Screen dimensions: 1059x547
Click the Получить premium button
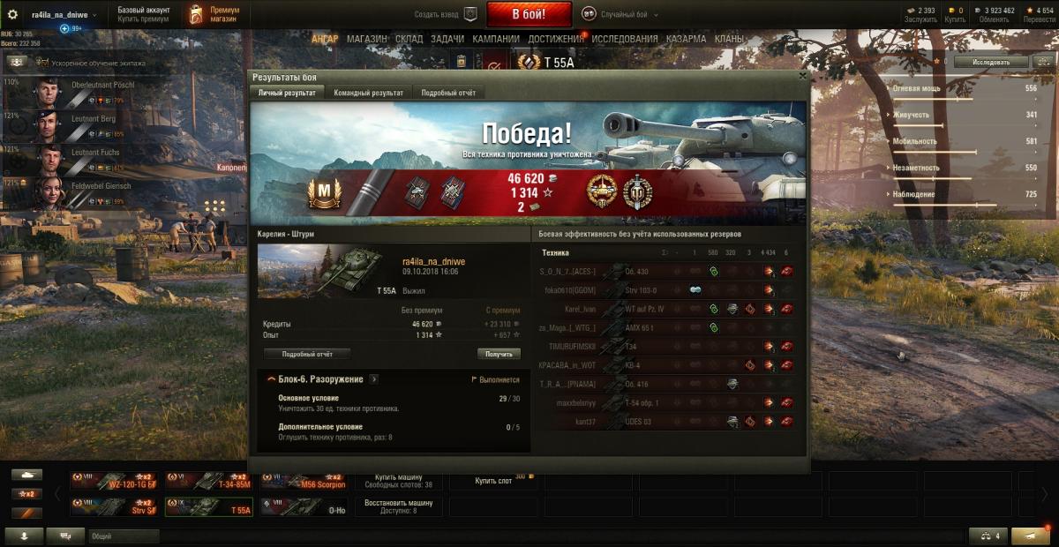click(x=499, y=354)
